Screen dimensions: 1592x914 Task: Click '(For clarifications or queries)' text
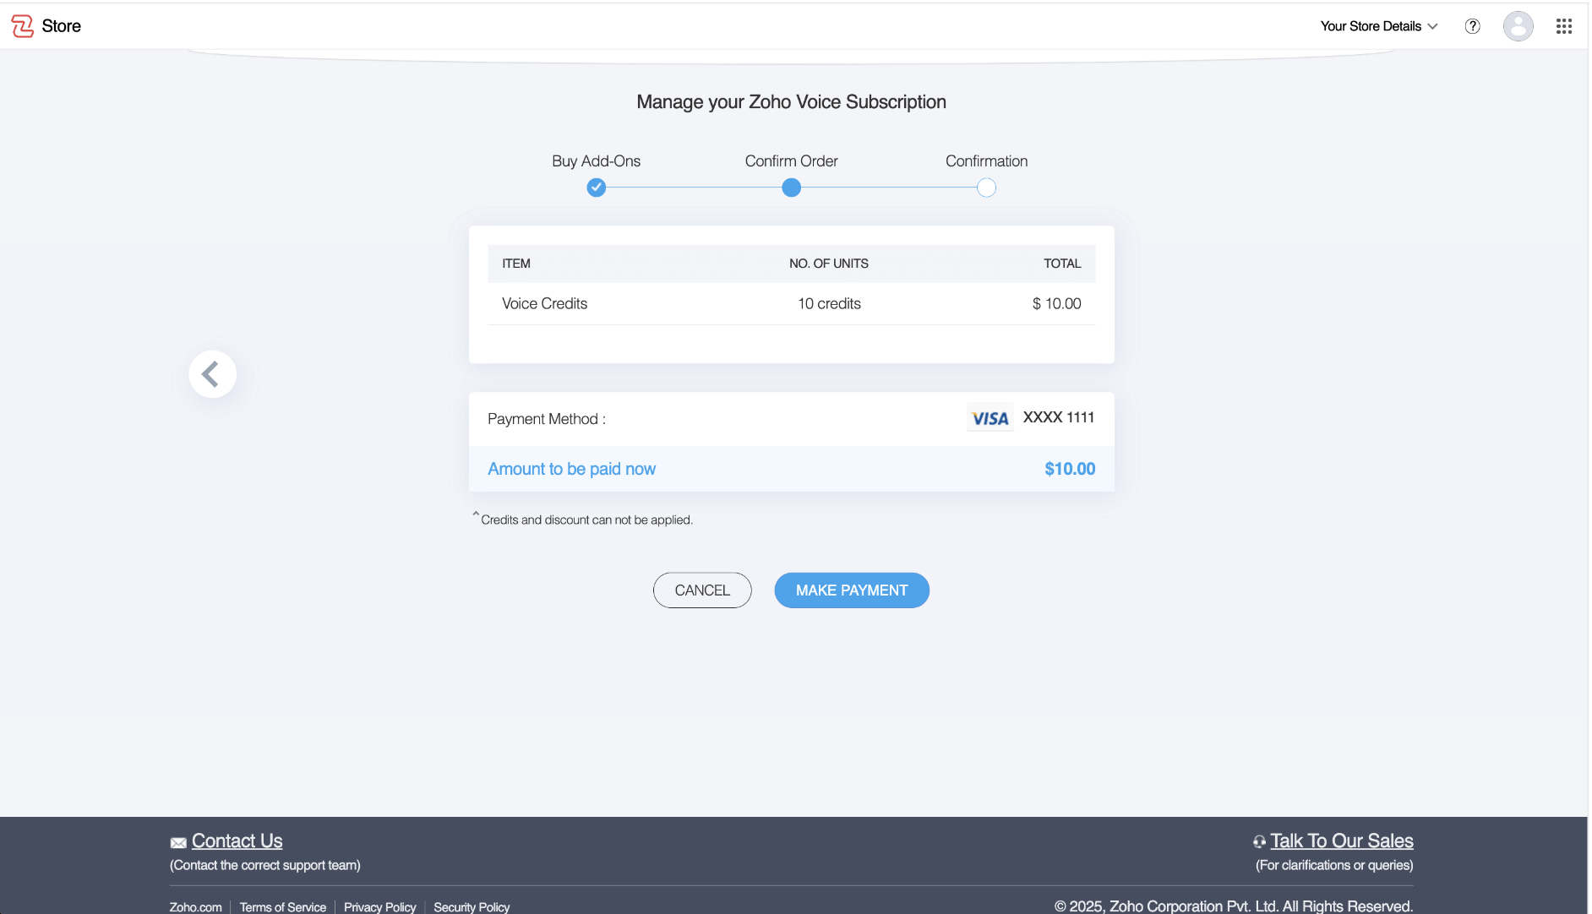click(1334, 865)
